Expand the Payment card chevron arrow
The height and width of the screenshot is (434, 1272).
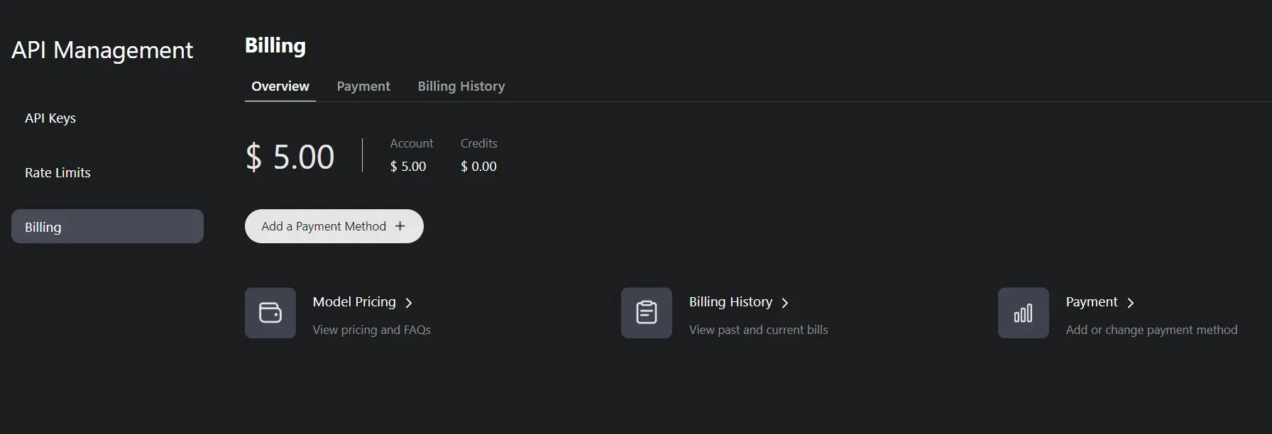1130,303
